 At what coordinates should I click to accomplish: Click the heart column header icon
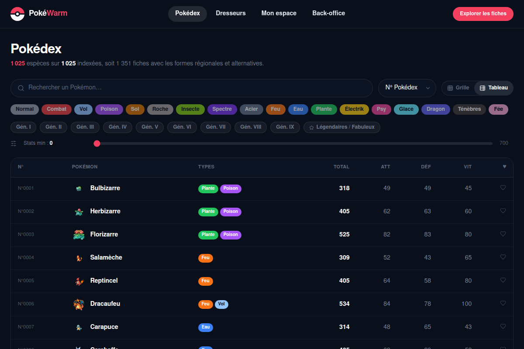504,167
